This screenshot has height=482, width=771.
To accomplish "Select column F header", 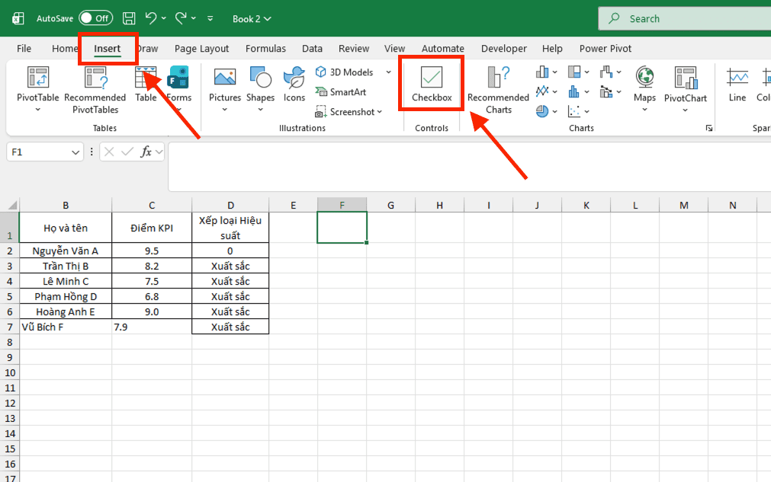I will click(x=342, y=205).
